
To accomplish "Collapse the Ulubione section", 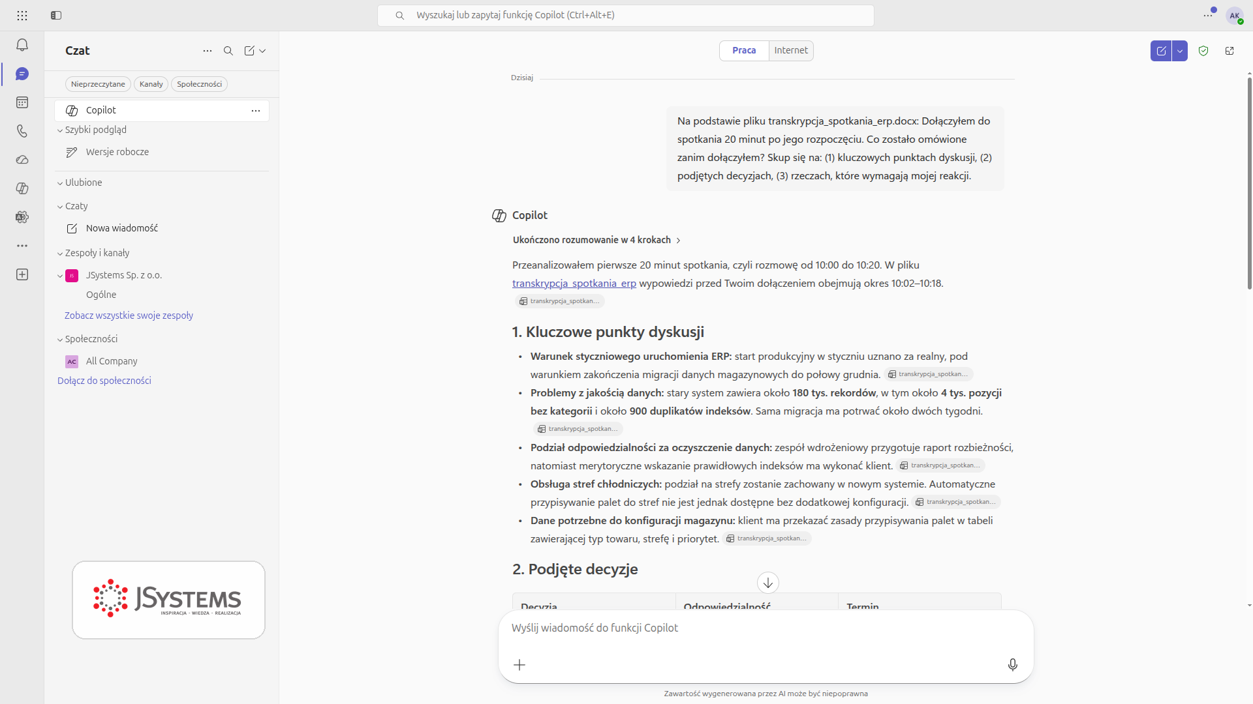I will (x=60, y=183).
